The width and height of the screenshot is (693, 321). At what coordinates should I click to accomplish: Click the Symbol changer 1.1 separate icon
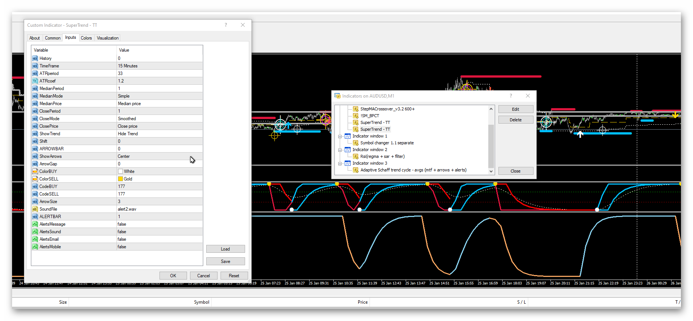(356, 143)
